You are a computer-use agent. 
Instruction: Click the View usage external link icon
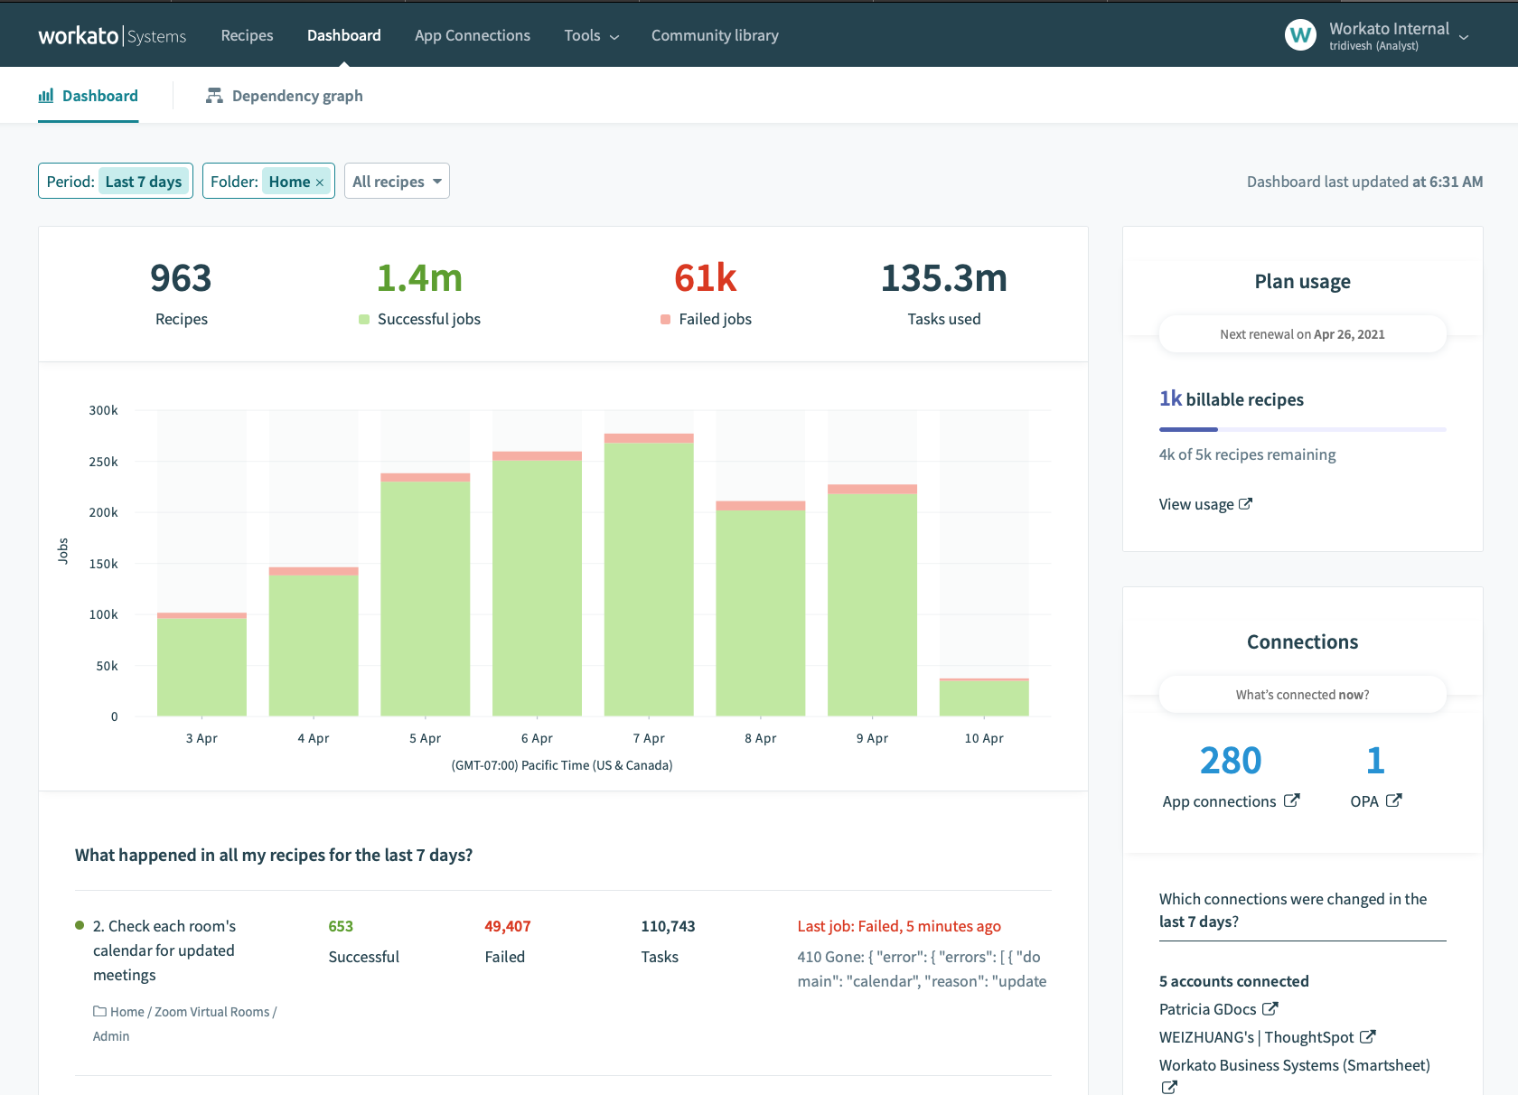[x=1245, y=504]
